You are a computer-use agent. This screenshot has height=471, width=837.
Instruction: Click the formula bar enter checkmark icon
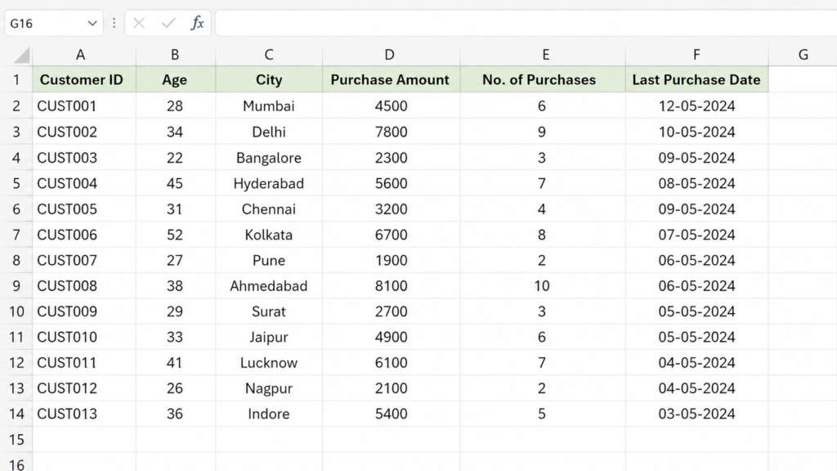(168, 23)
